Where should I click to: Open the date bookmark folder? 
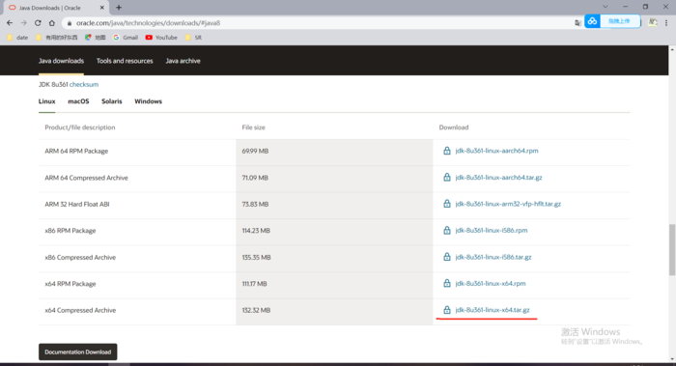tap(17, 38)
